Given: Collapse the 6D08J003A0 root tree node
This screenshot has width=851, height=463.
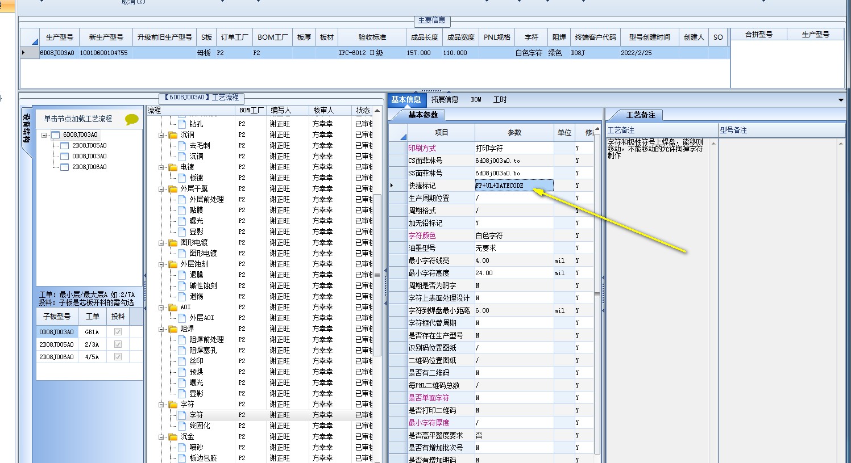Looking at the screenshot, I should [44, 135].
